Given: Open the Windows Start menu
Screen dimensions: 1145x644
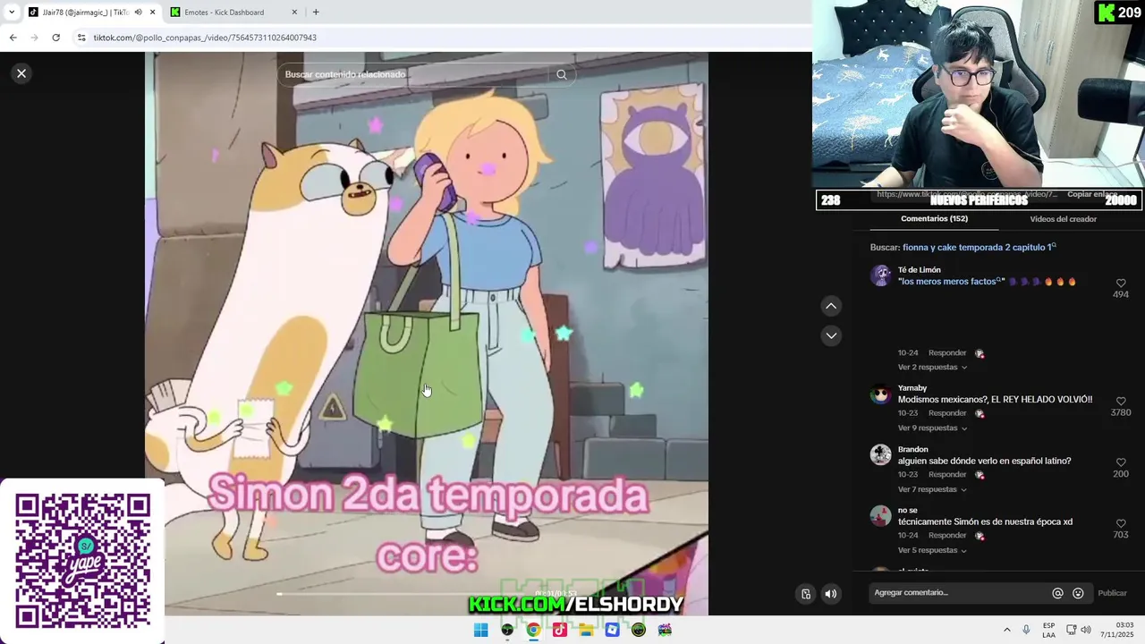Looking at the screenshot, I should (x=481, y=630).
